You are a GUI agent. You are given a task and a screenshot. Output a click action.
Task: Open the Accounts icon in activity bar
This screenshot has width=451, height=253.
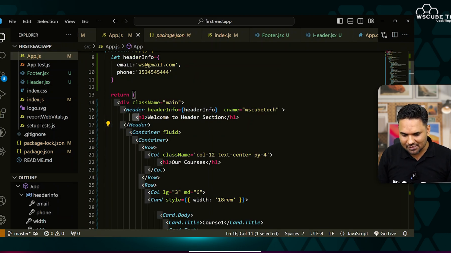(x=3, y=201)
